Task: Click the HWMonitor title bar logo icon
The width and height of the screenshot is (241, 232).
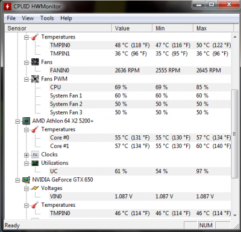Action: pos(8,7)
